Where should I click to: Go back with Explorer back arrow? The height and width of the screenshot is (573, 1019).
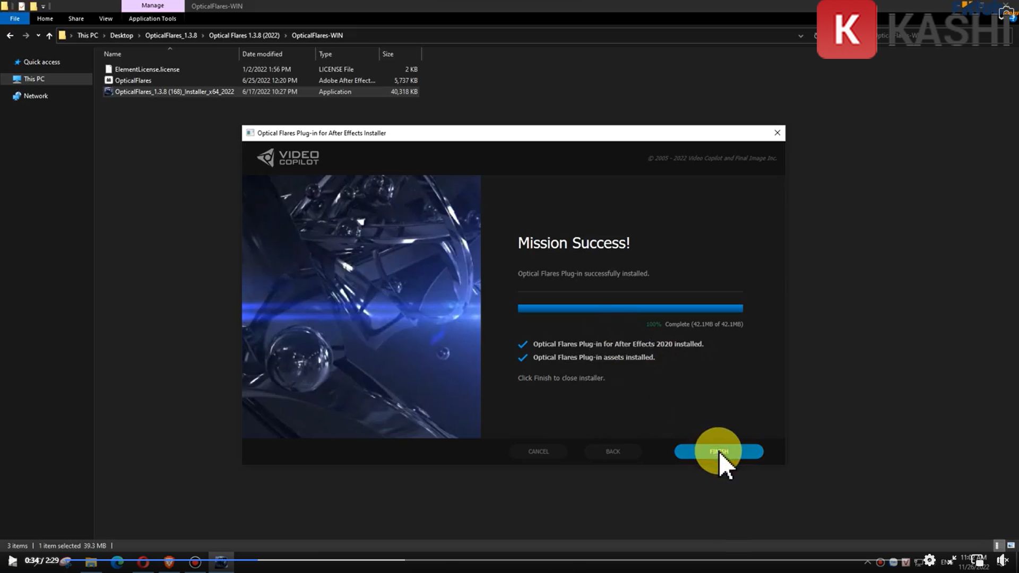pyautogui.click(x=10, y=36)
